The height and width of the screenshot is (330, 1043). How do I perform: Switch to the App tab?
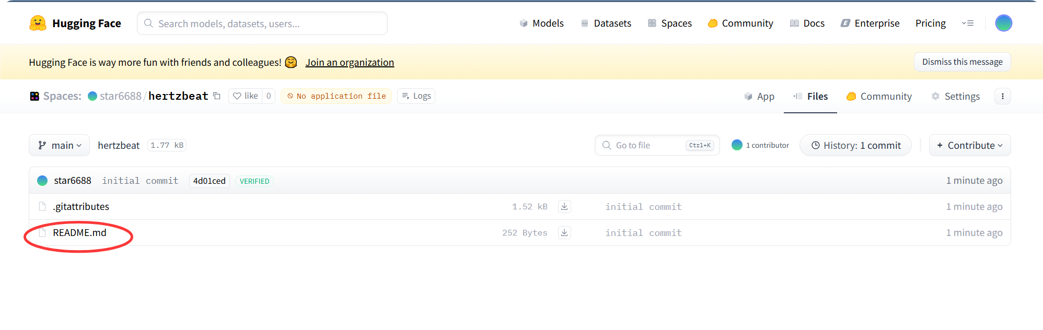click(x=759, y=97)
